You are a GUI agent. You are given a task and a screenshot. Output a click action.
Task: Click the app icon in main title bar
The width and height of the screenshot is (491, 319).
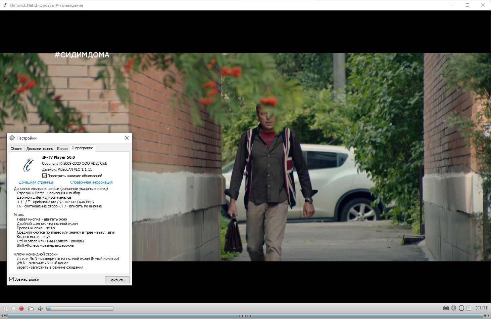(x=5, y=5)
